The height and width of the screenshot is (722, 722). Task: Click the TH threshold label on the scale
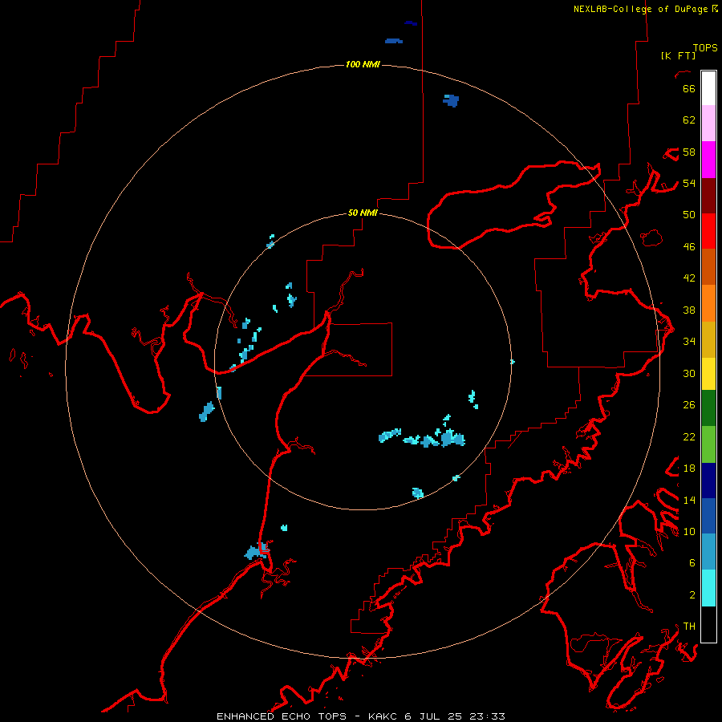tap(689, 627)
